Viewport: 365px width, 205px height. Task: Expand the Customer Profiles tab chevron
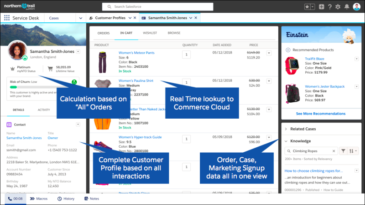click(130, 18)
